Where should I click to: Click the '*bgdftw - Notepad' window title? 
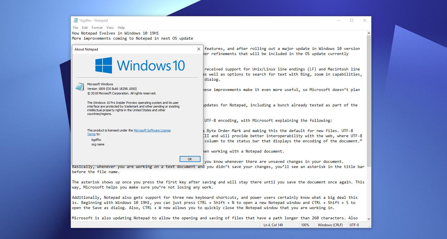click(93, 20)
